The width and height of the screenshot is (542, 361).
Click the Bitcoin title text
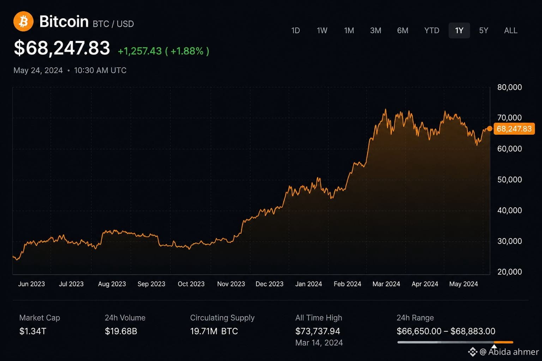click(64, 22)
